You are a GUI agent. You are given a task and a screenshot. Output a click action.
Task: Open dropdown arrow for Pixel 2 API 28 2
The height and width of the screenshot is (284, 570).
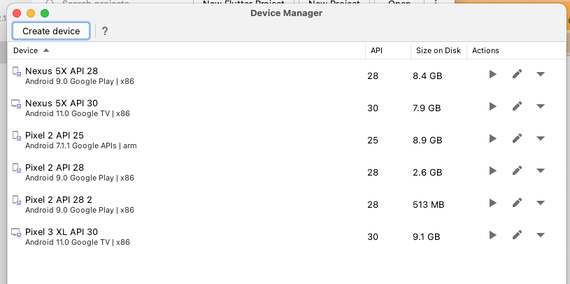(540, 203)
